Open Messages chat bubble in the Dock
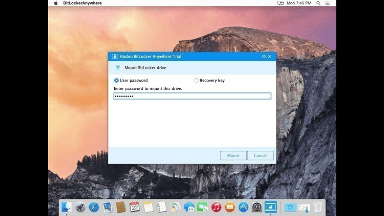 click(x=189, y=208)
